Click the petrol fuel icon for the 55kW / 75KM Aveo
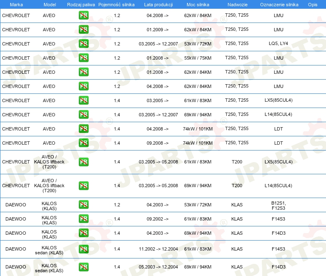Image resolution: width=326 pixels, height=276 pixels. coord(83,58)
